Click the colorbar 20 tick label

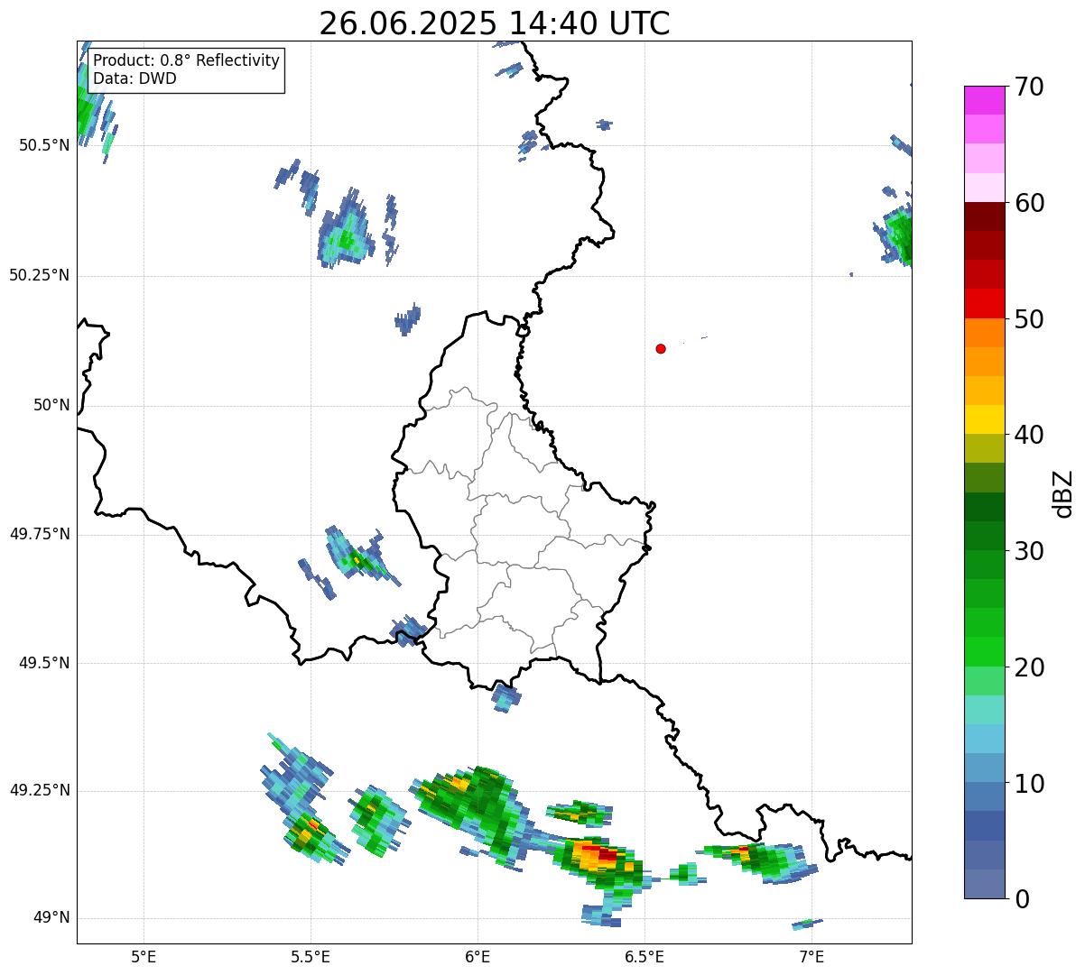click(x=1029, y=667)
